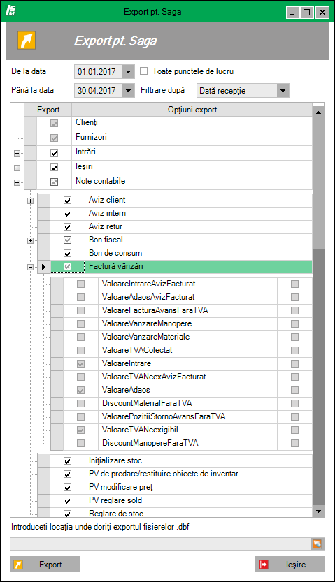335x582 pixels.
Task: Click the 30.04.2017 date field
Action: [x=99, y=90]
